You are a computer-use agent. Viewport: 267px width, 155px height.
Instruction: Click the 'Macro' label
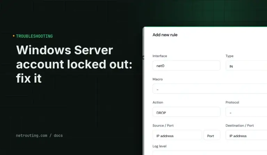(157, 79)
